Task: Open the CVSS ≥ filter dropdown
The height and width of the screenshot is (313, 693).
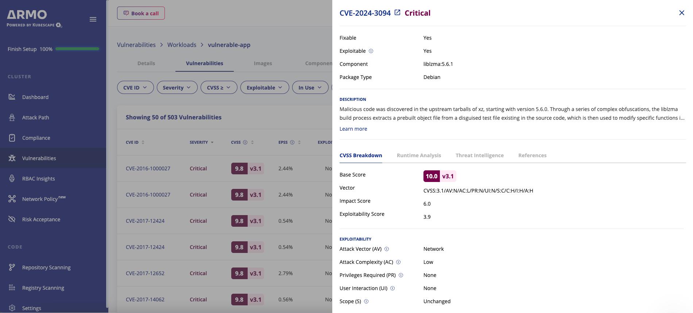Action: [219, 87]
